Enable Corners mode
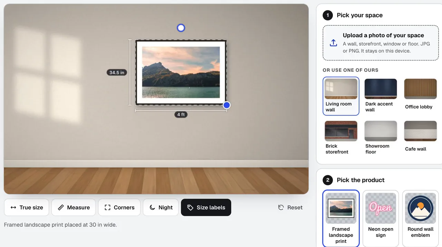Image resolution: width=442 pixels, height=247 pixels. 119,207
